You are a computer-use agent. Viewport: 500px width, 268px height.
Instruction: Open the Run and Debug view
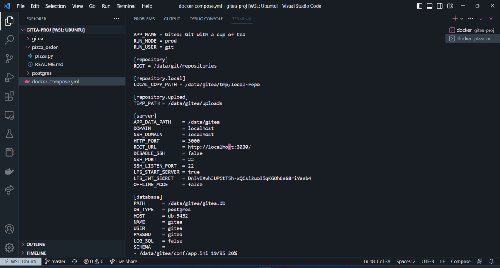coord(9,78)
